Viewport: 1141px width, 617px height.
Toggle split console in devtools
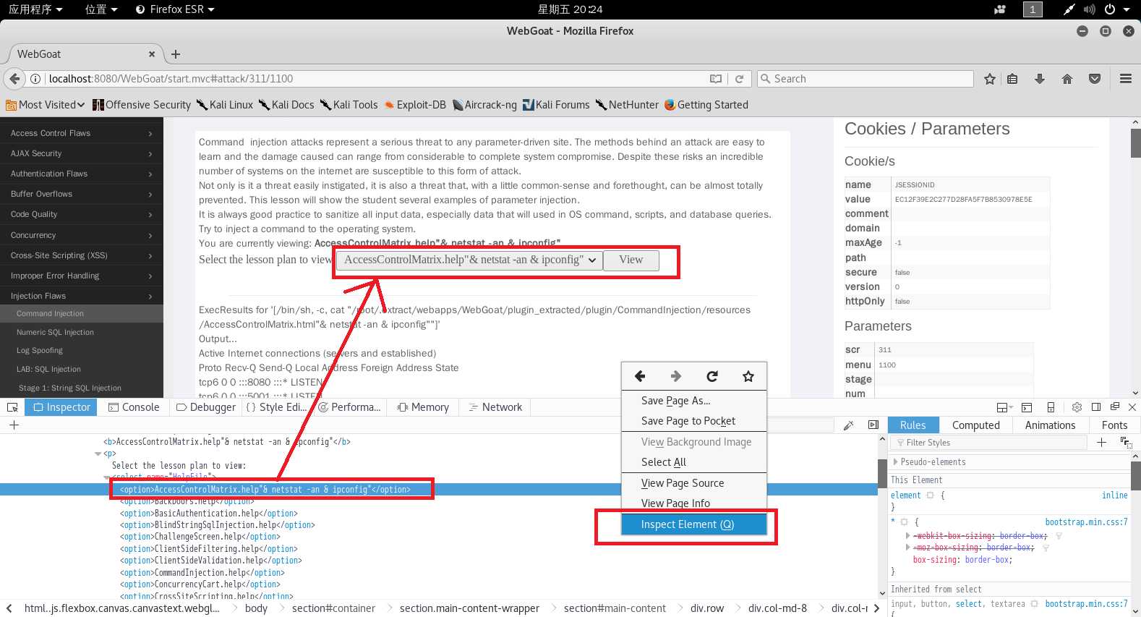point(1027,407)
